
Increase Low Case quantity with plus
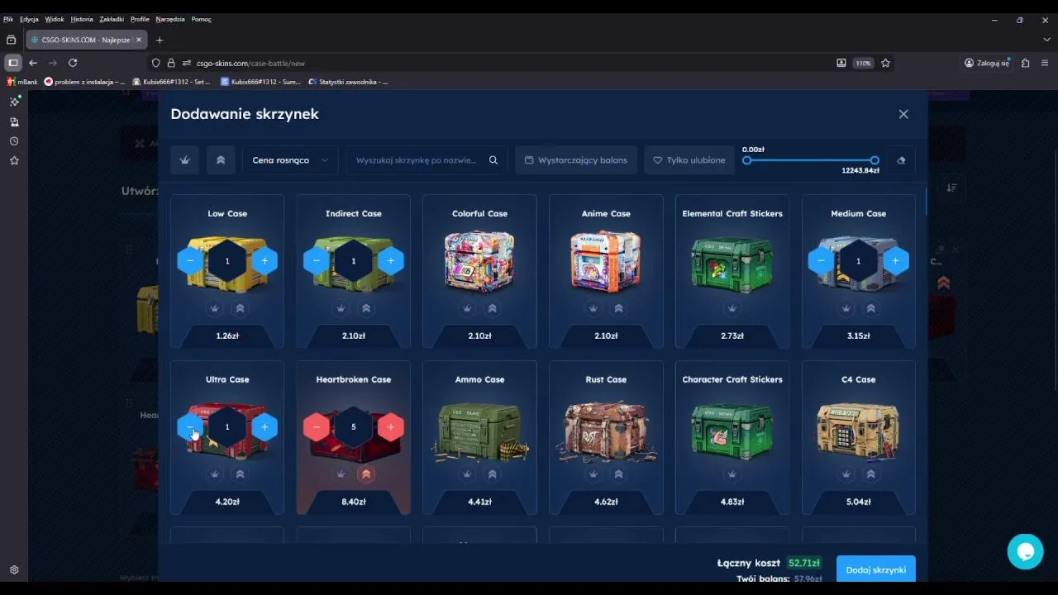[264, 261]
